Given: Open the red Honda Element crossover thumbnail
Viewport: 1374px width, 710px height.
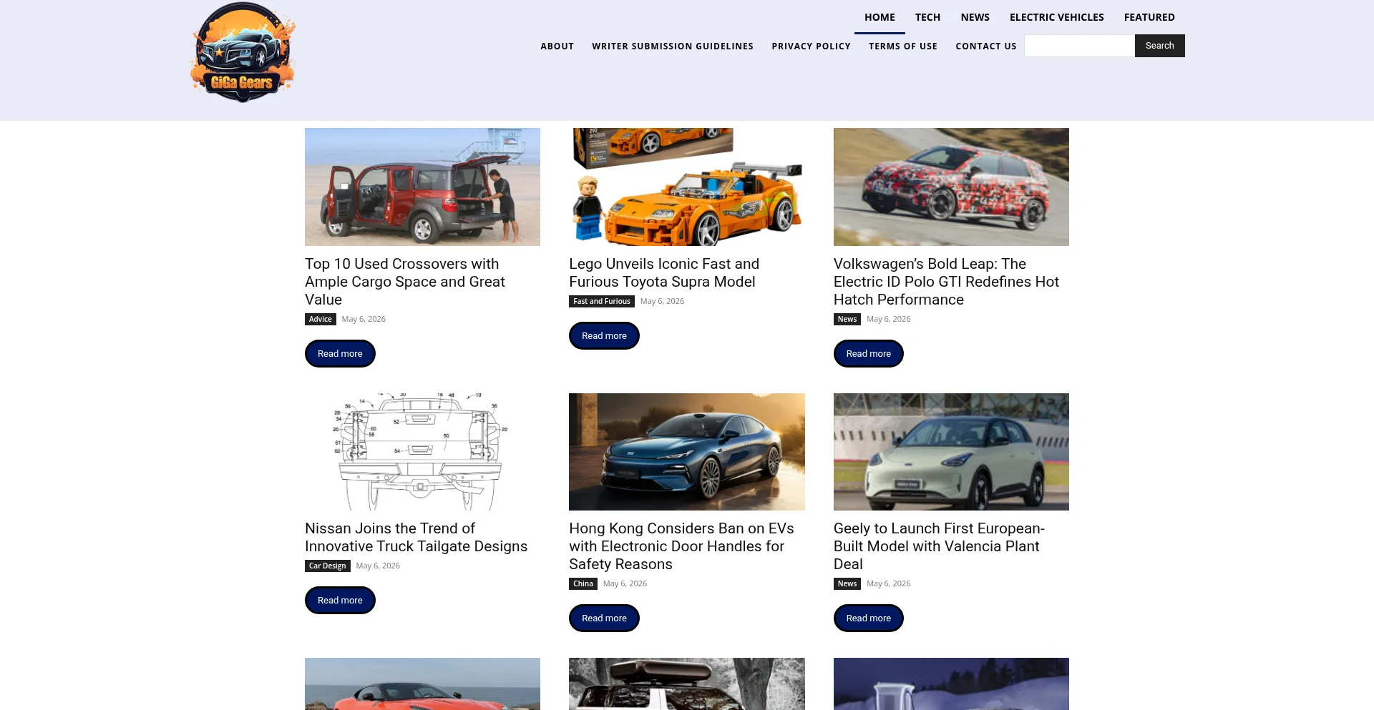Looking at the screenshot, I should click(x=422, y=187).
